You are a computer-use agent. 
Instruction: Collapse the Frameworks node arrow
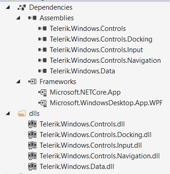[x=18, y=82]
